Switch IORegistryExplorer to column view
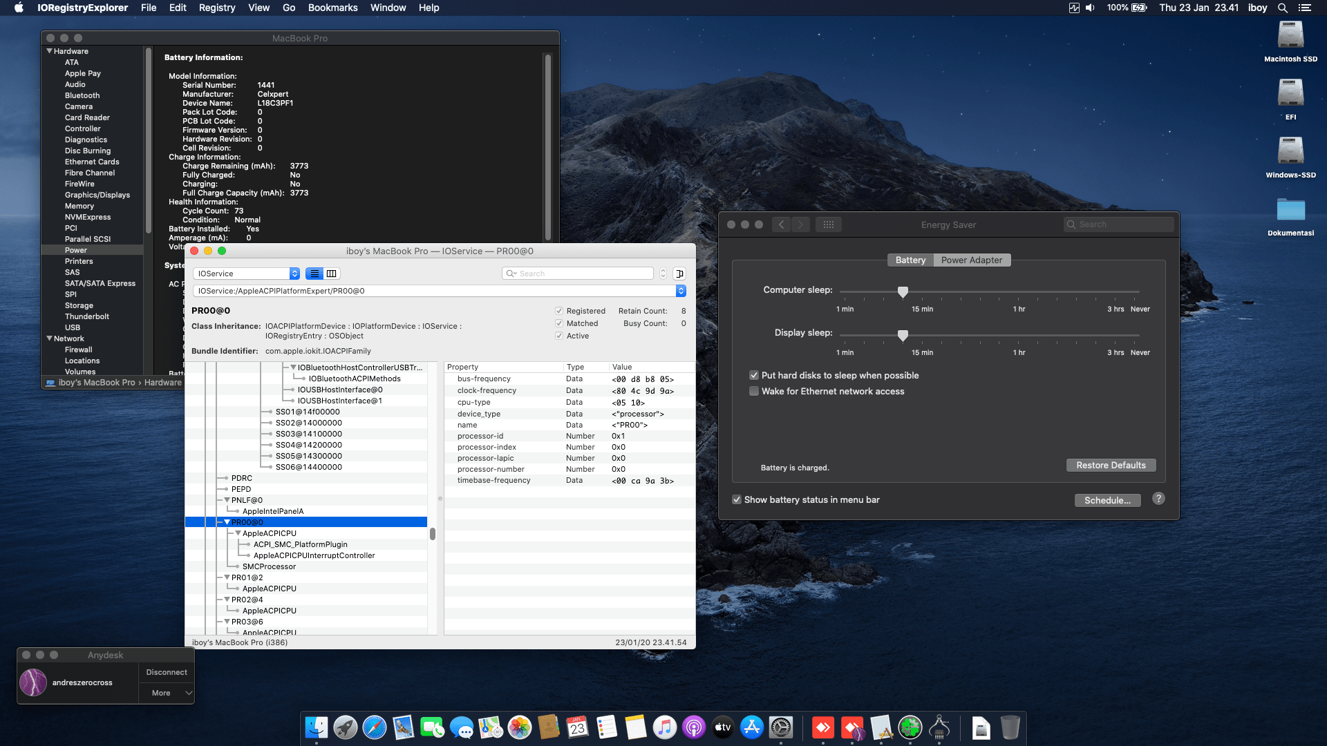This screenshot has width=1327, height=746. tap(332, 274)
